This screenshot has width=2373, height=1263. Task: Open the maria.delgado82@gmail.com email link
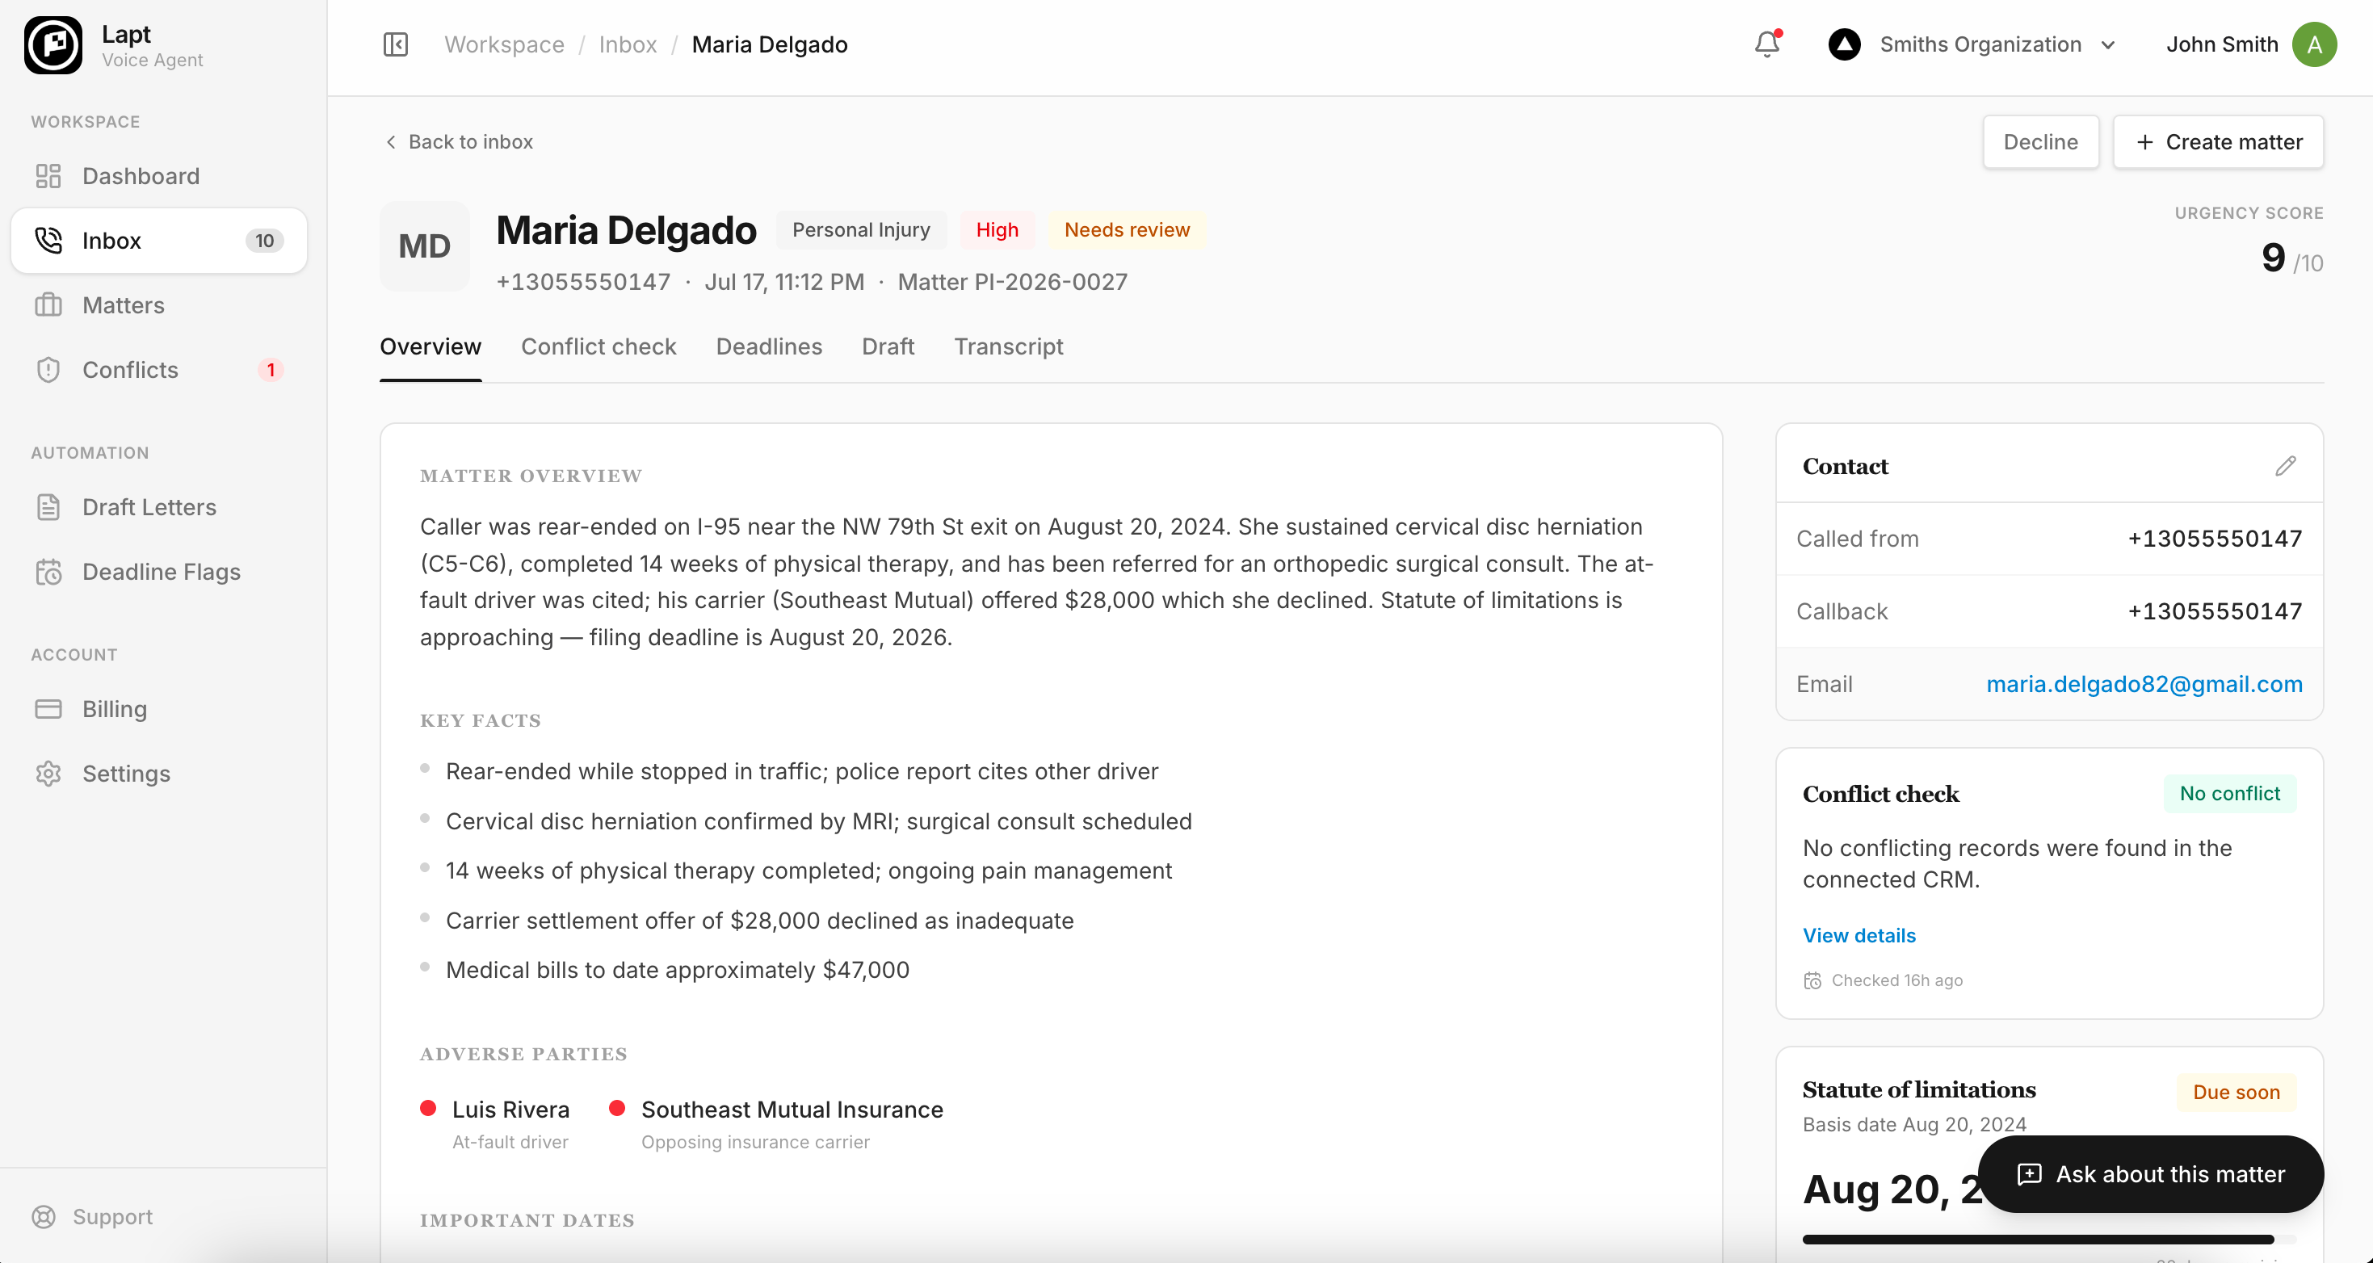coord(2144,683)
